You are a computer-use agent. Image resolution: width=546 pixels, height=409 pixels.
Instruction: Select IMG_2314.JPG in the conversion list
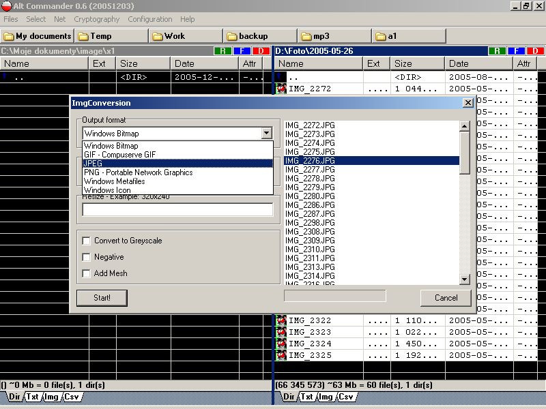point(371,276)
